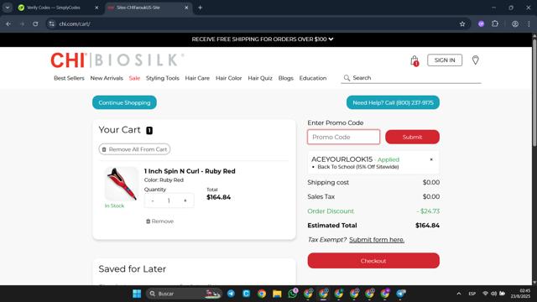
Task: Click the page vertical scrollbar
Action: pos(534,92)
